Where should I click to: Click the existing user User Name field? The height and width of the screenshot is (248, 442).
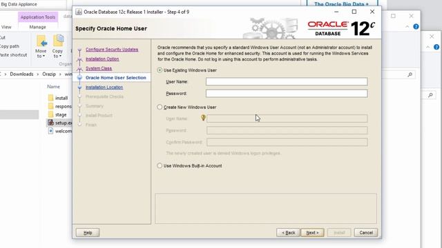click(x=287, y=81)
